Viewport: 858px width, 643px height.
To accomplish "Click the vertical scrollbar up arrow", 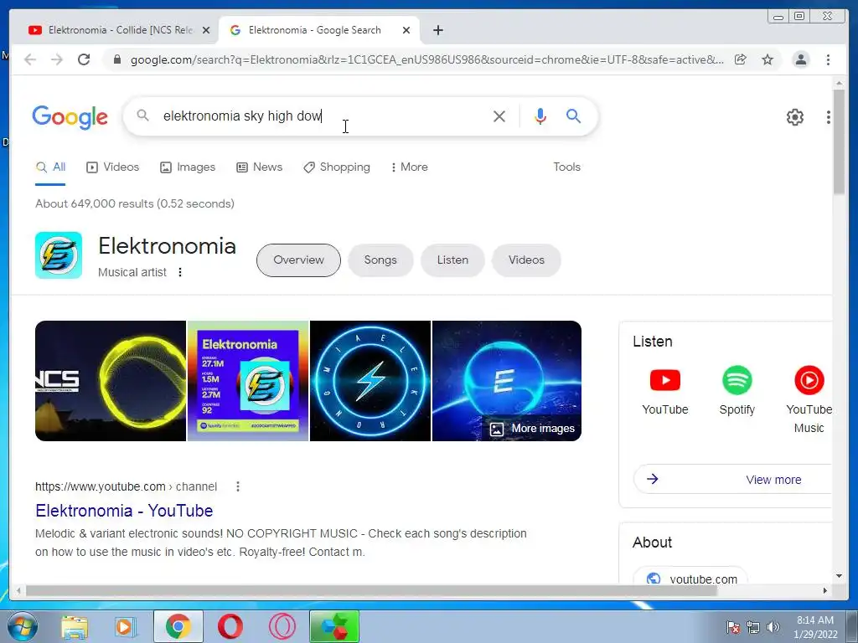I will click(839, 83).
